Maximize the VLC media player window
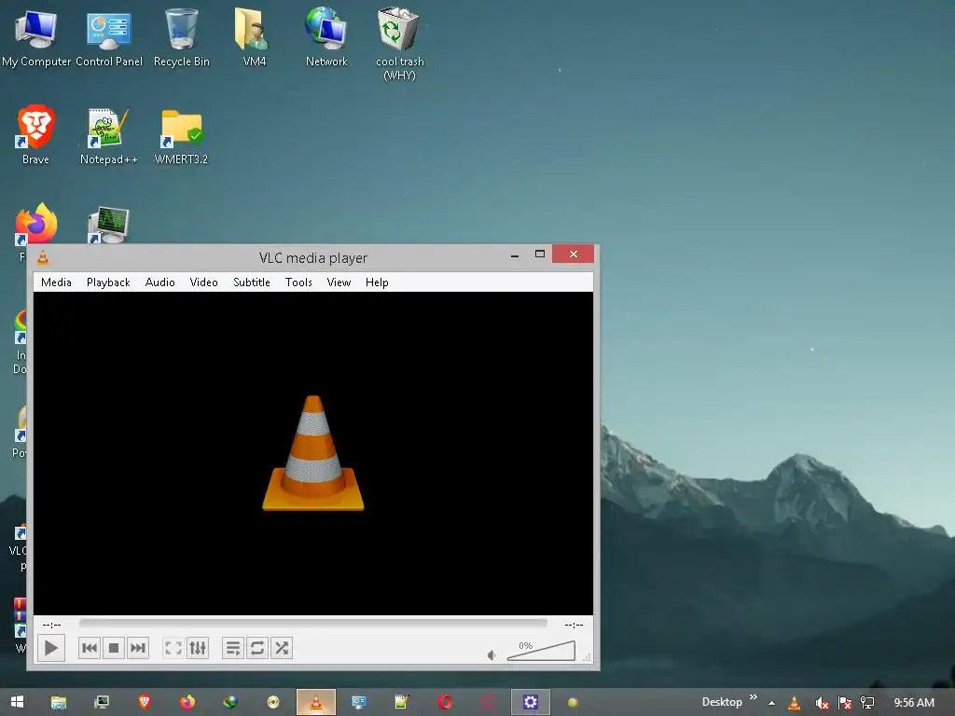The height and width of the screenshot is (716, 955). (540, 254)
